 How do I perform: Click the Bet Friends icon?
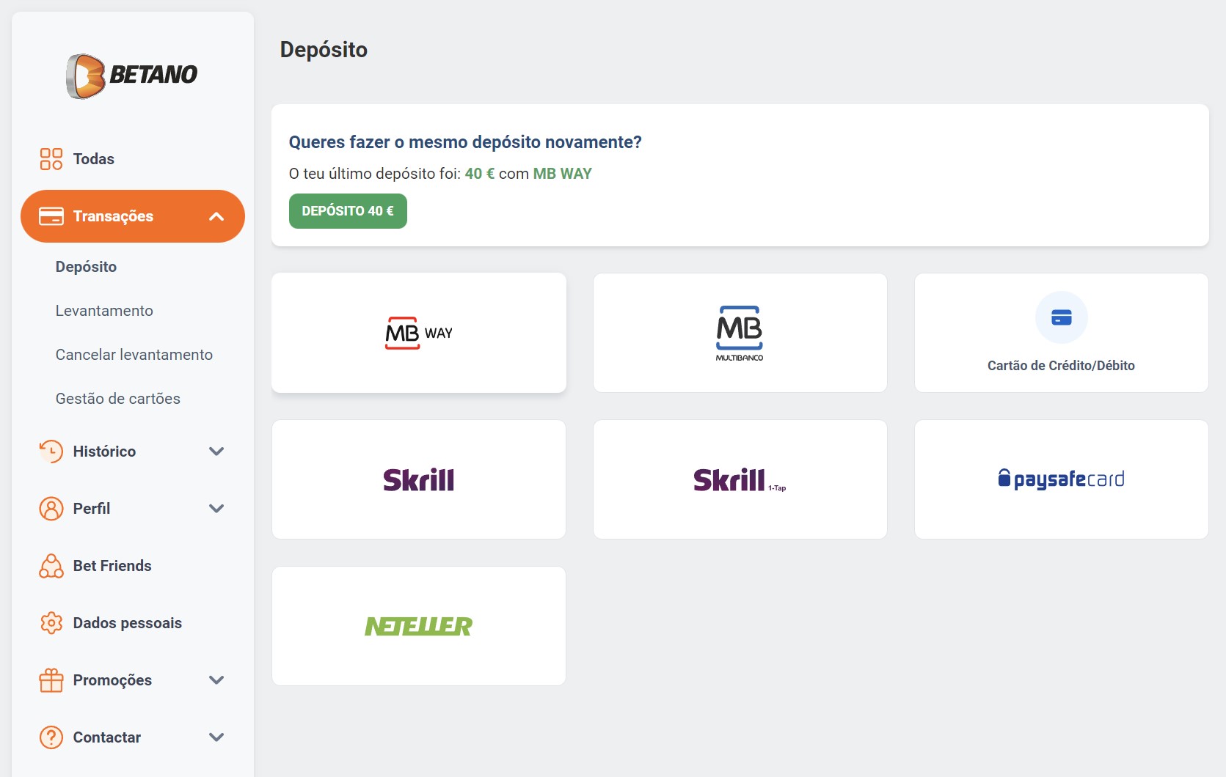tap(51, 566)
